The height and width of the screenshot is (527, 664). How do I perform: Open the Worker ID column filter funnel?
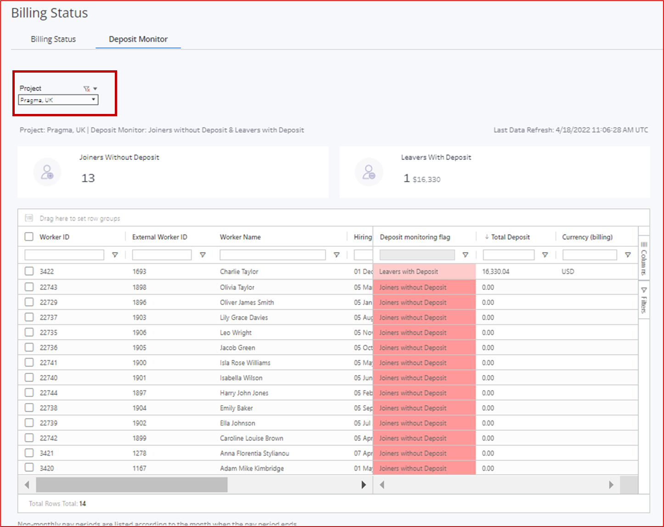pos(115,255)
